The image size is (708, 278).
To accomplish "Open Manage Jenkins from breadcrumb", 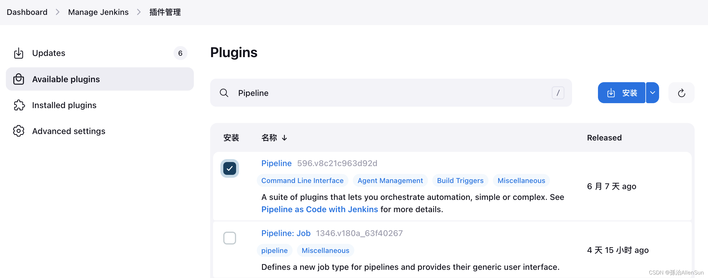I will 98,12.
